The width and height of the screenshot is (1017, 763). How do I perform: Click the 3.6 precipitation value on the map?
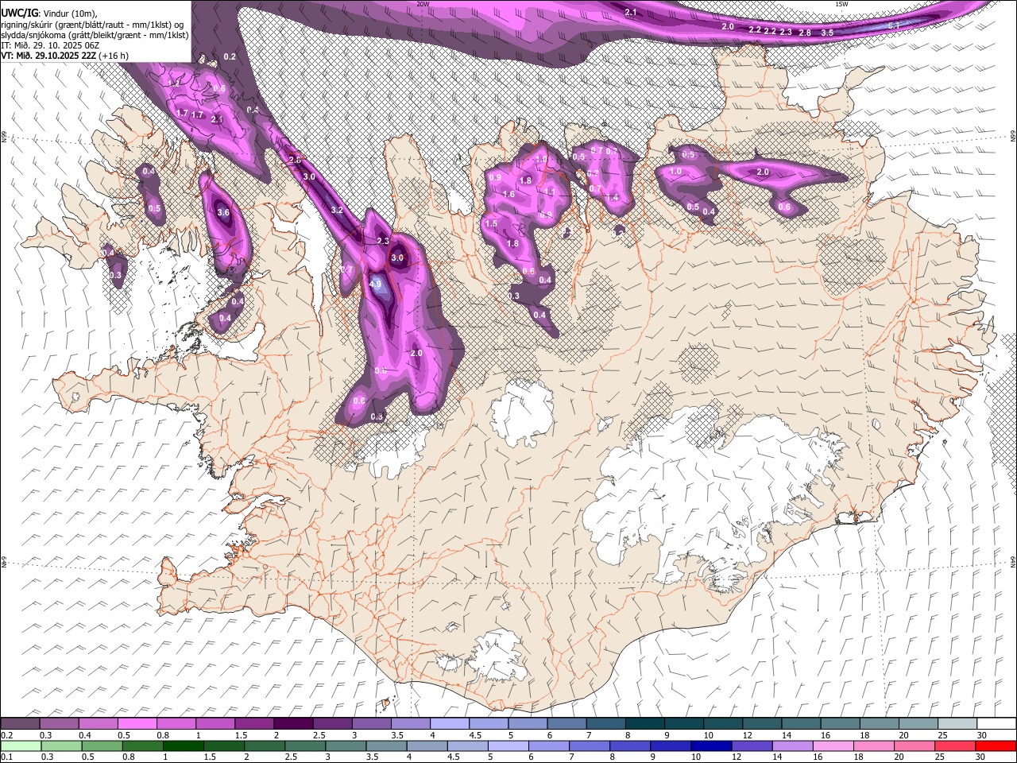pos(223,212)
